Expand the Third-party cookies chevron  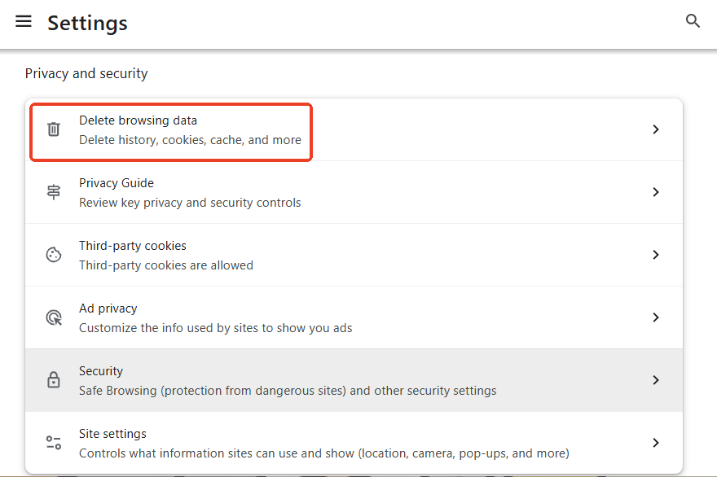click(x=656, y=254)
